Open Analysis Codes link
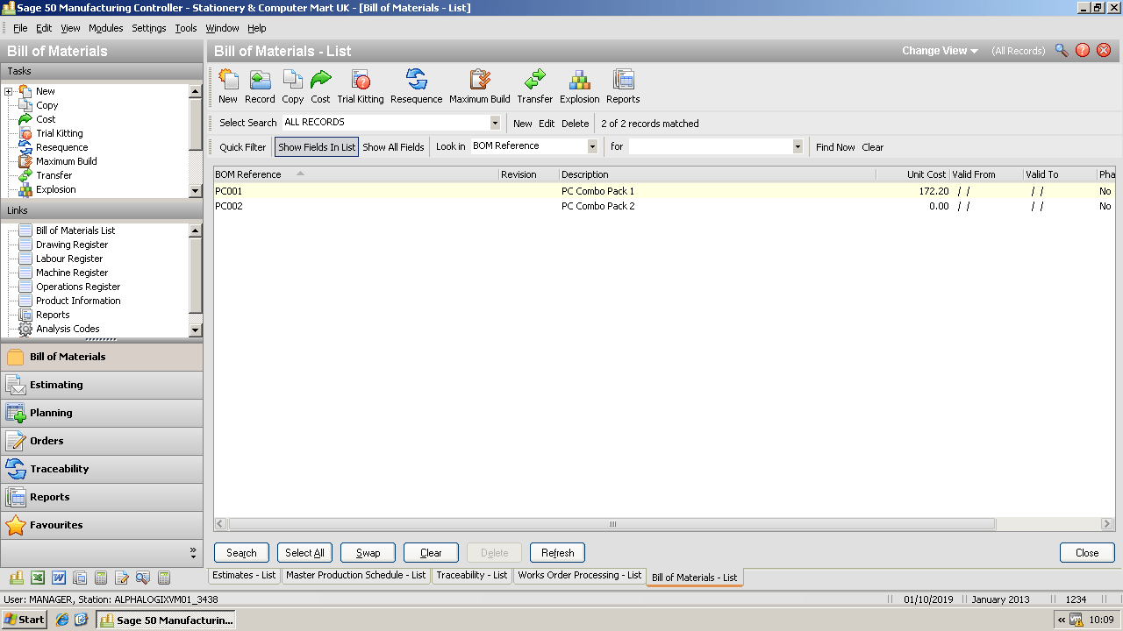 (68, 329)
